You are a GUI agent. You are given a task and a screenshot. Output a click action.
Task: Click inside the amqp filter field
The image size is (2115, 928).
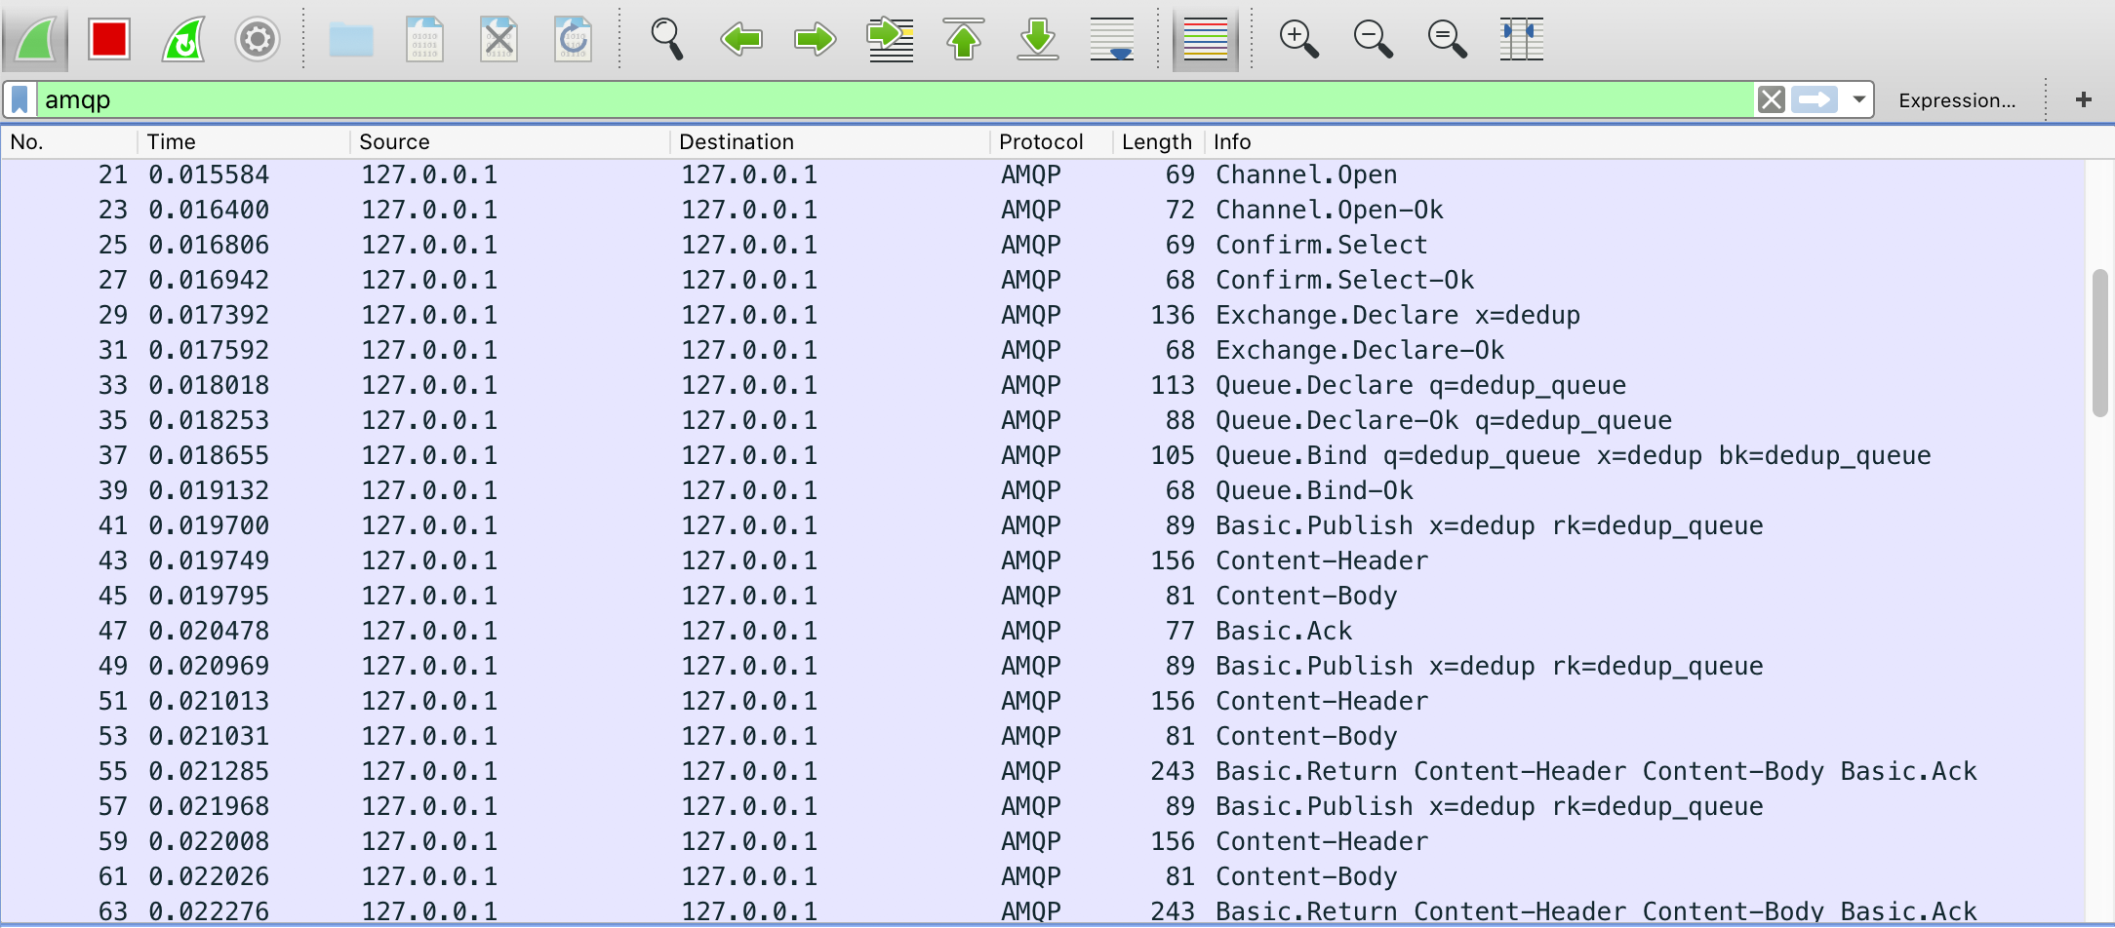click(390, 98)
